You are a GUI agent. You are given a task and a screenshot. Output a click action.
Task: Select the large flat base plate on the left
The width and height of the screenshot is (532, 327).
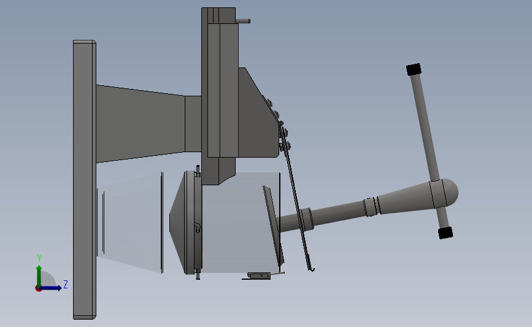click(85, 180)
